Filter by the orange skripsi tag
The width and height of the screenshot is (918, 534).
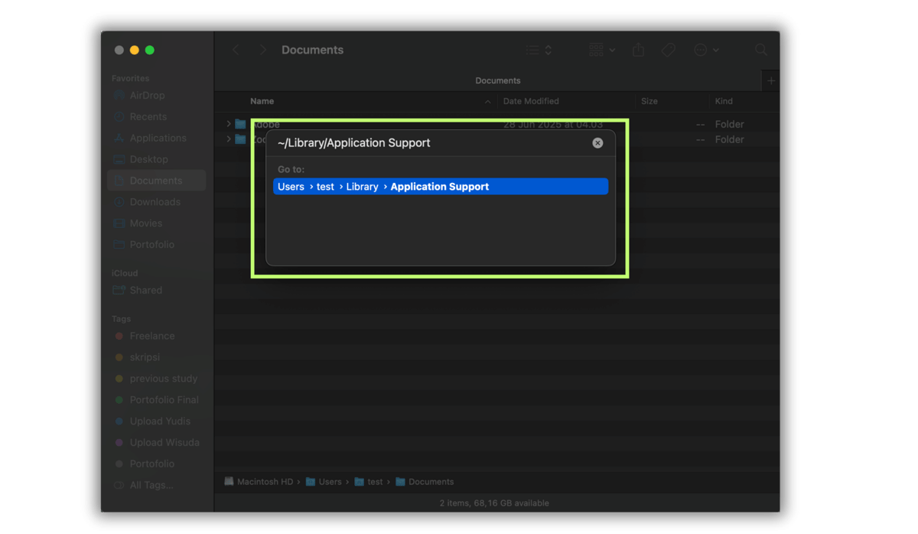pos(157,357)
